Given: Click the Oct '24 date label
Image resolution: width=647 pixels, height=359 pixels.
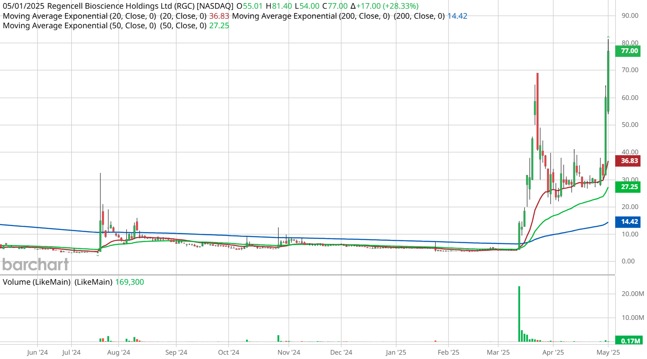Looking at the screenshot, I should point(229,352).
